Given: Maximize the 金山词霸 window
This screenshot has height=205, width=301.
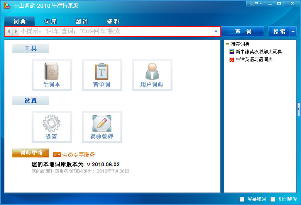Looking at the screenshot, I should pyautogui.click(x=279, y=3).
